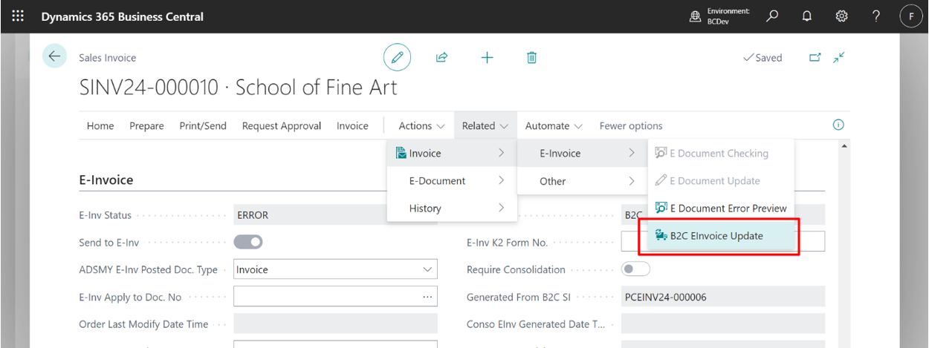Screen dimensions: 929x348
Task: Click the share icon
Action: 441,57
